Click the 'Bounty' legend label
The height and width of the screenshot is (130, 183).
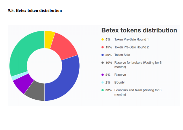point(119,83)
